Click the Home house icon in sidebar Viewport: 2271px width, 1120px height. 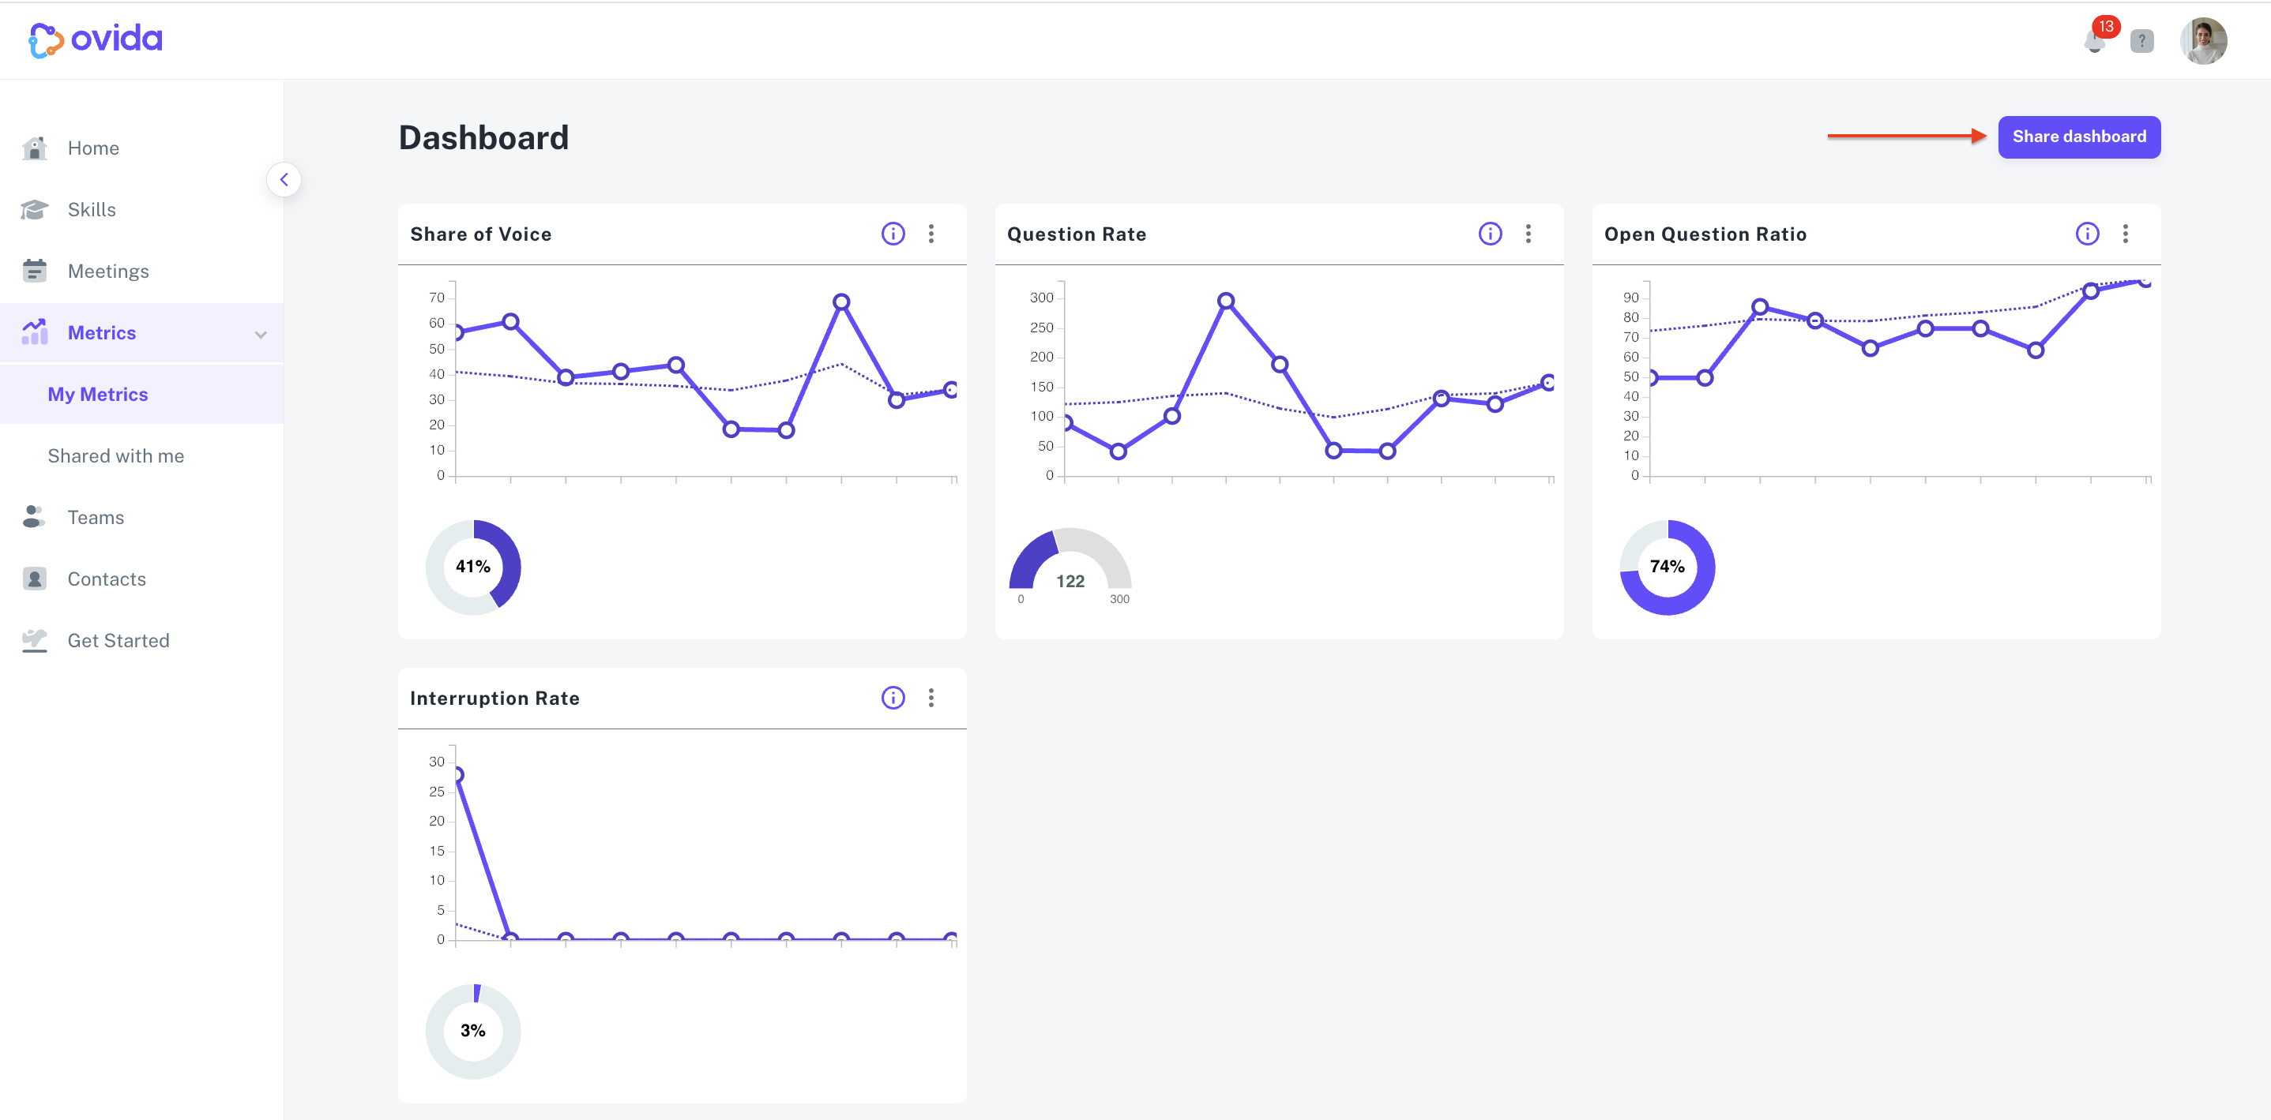pos(35,148)
